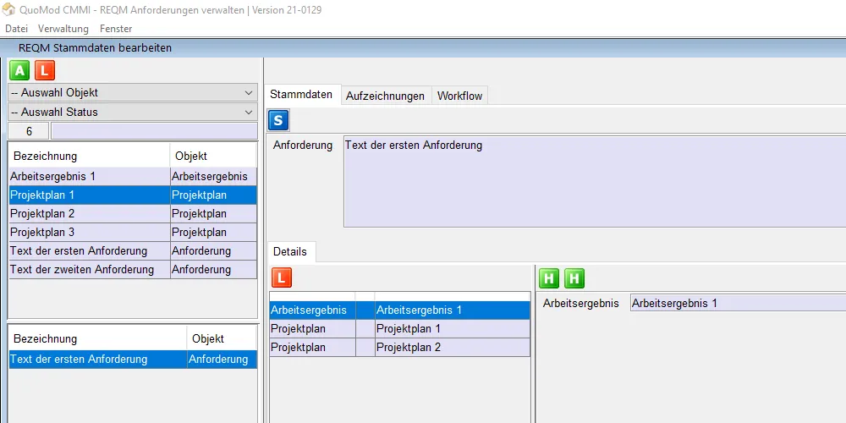Click the green A button in left toolbar
Image resolution: width=846 pixels, height=423 pixels.
coord(19,70)
